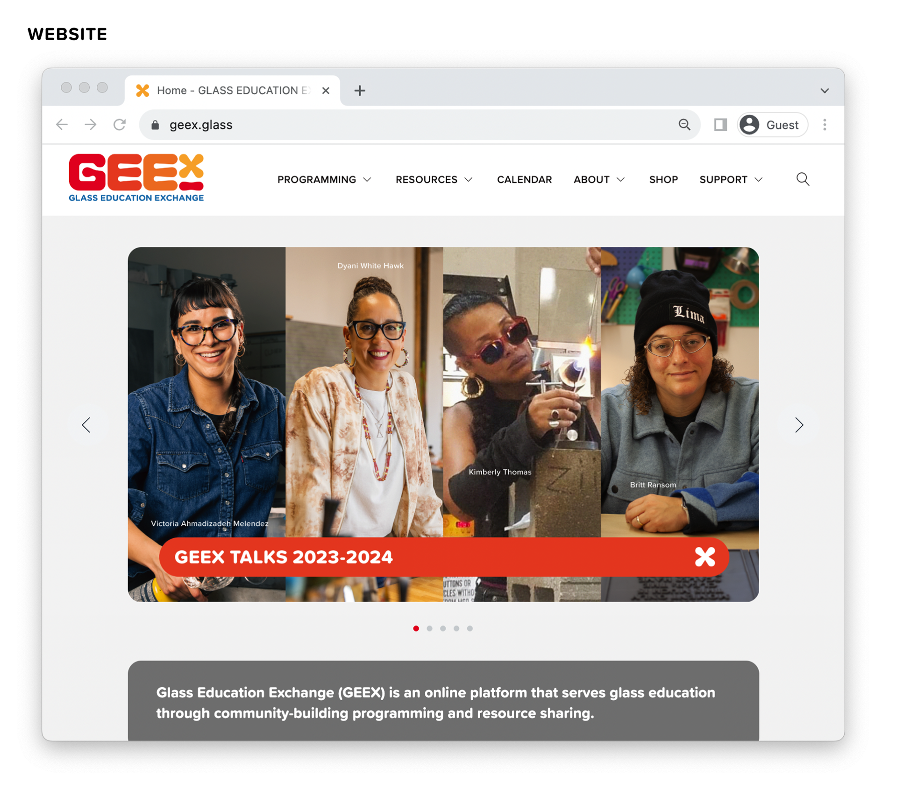Open the Calendar menu item
The height and width of the screenshot is (796, 897).
pyautogui.click(x=524, y=180)
